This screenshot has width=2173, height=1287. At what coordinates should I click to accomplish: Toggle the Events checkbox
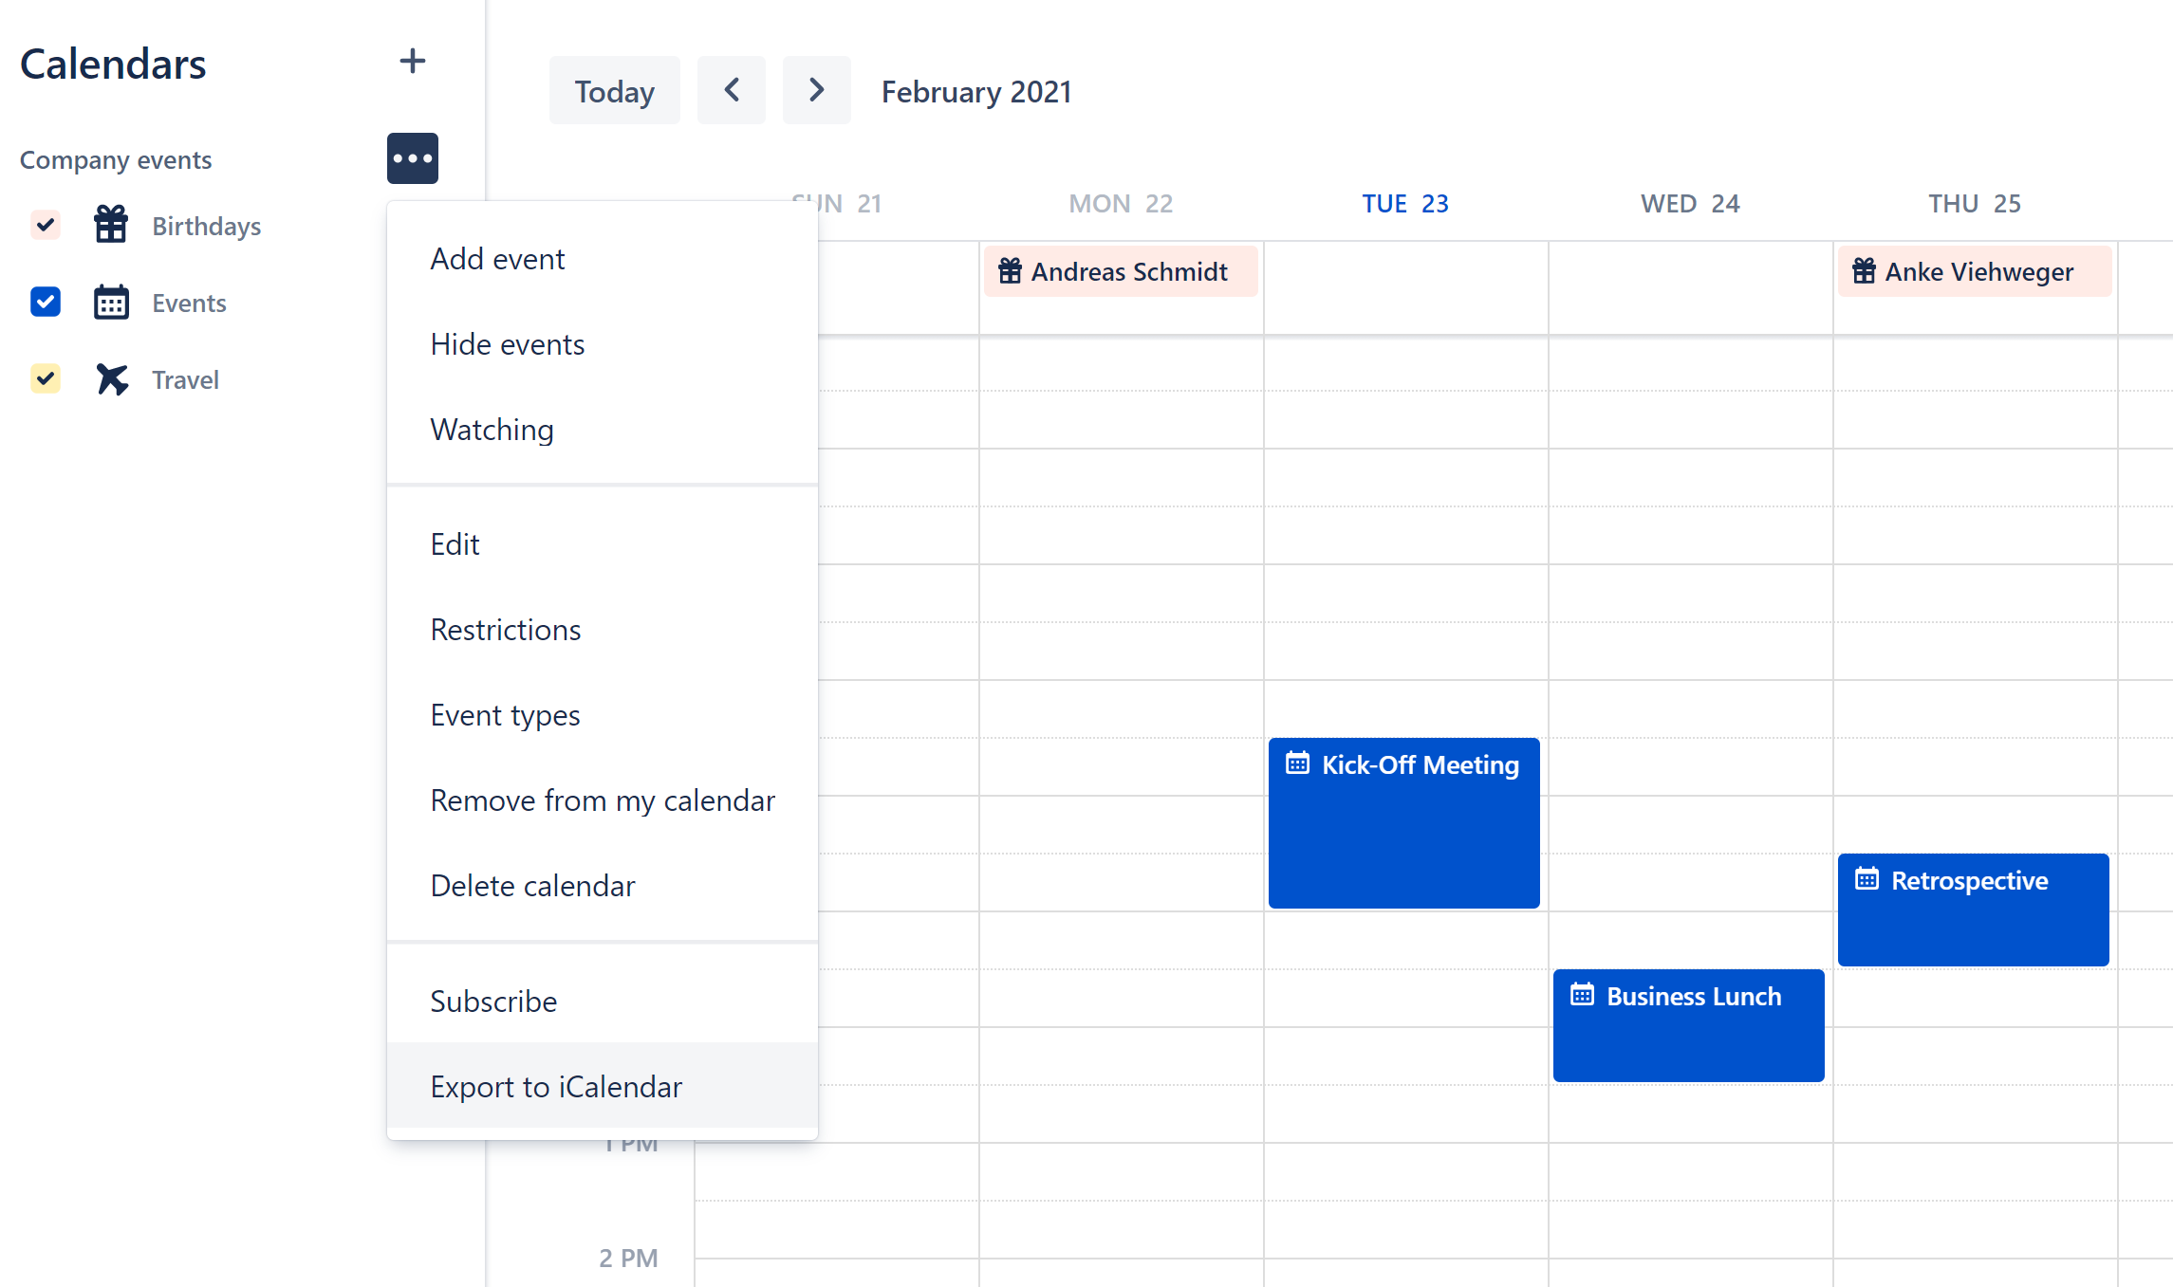pos(46,302)
